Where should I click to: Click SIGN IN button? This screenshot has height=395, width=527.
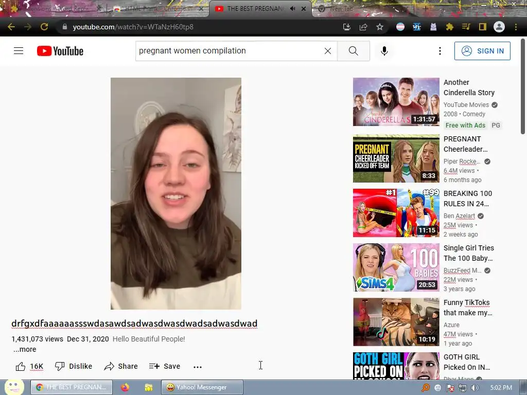[482, 51]
